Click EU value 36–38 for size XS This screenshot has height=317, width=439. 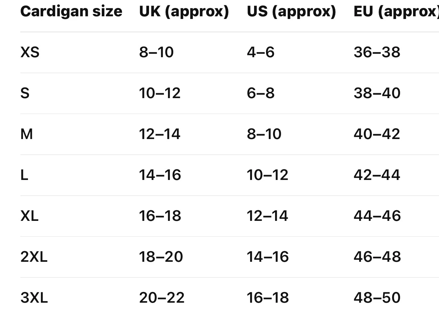click(x=377, y=52)
